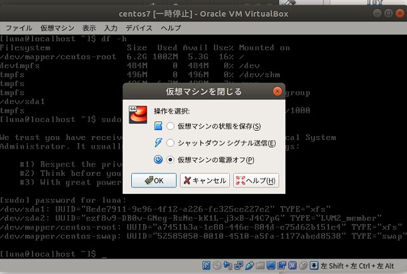Image resolution: width=407 pixels, height=274 pixels.
Task: Open the 表示 menu
Action: pyautogui.click(x=89, y=28)
